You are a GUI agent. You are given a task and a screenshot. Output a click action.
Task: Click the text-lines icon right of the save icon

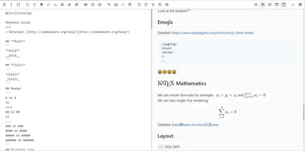(167, 5)
